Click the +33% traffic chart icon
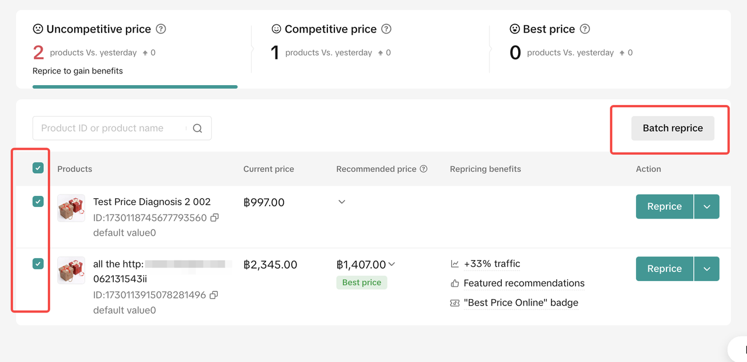747x362 pixels. click(x=455, y=264)
